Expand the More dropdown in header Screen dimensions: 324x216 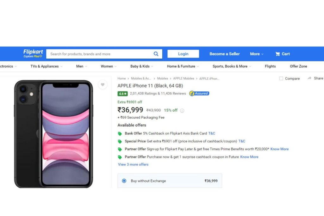[x=257, y=54]
